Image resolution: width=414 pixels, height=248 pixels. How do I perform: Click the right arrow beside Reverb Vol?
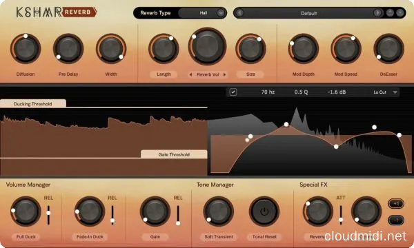click(224, 74)
